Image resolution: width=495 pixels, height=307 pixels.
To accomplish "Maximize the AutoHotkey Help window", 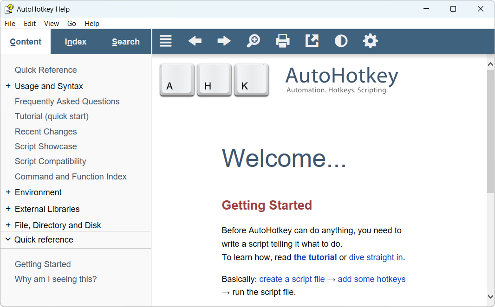I will click(453, 9).
